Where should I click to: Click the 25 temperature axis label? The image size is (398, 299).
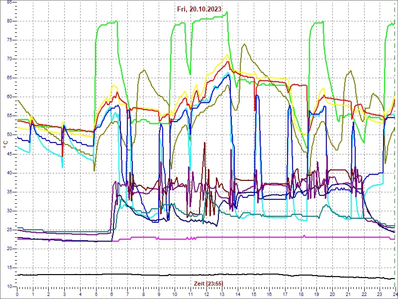click(9, 230)
